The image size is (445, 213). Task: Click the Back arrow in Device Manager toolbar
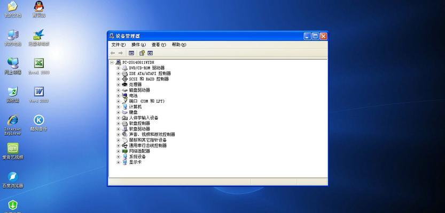113,53
